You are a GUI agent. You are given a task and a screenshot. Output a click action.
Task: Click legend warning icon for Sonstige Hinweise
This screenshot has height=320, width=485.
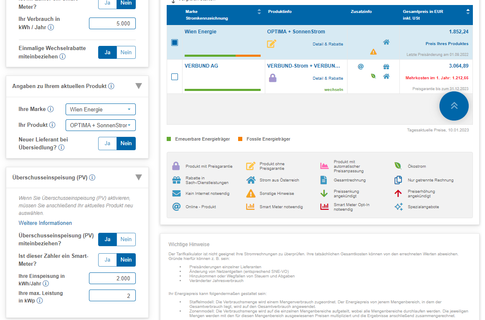pos(251,193)
